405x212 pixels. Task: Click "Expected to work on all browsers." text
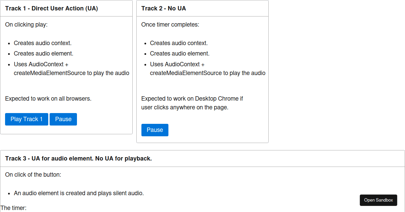48,99
